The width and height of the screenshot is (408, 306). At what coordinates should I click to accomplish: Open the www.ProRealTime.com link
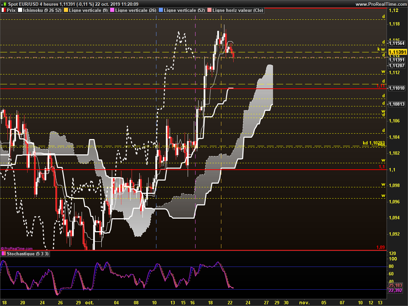coord(381,4)
